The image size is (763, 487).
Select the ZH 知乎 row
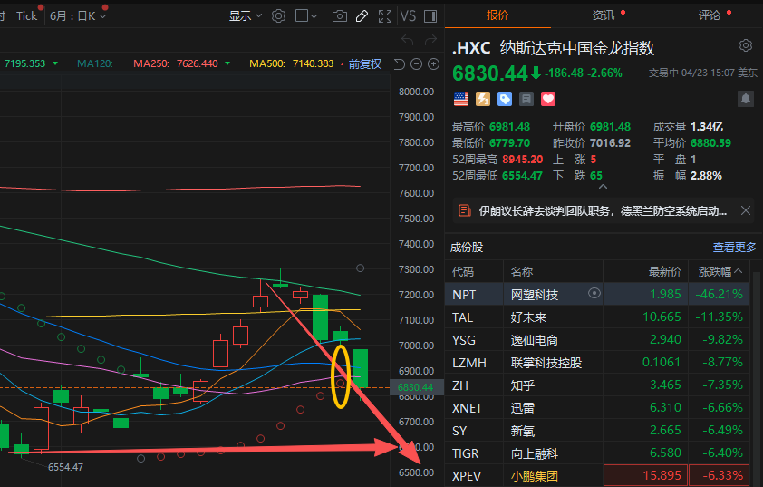click(597, 385)
